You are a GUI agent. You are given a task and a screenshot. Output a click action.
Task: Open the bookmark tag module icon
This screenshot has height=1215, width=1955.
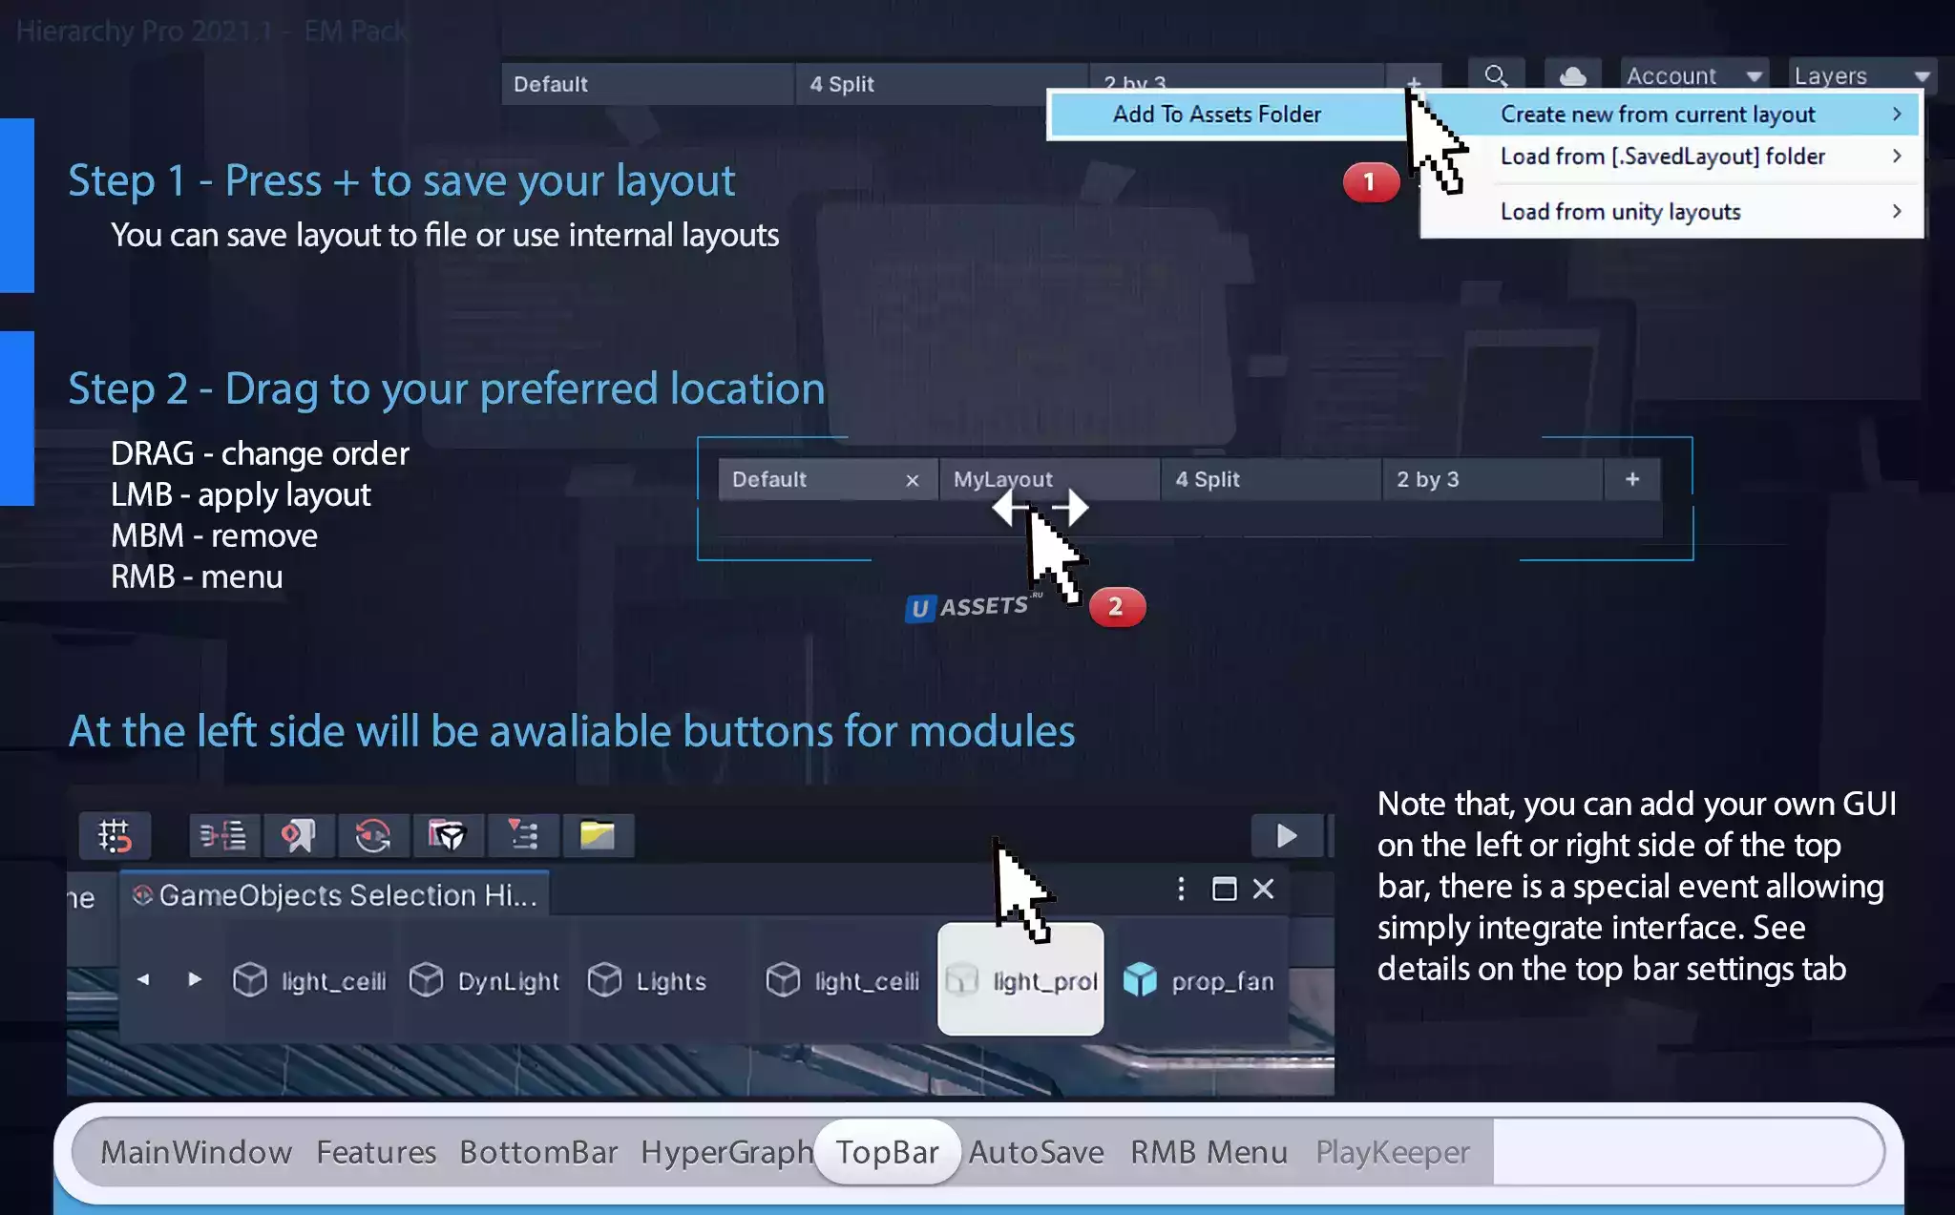point(298,836)
